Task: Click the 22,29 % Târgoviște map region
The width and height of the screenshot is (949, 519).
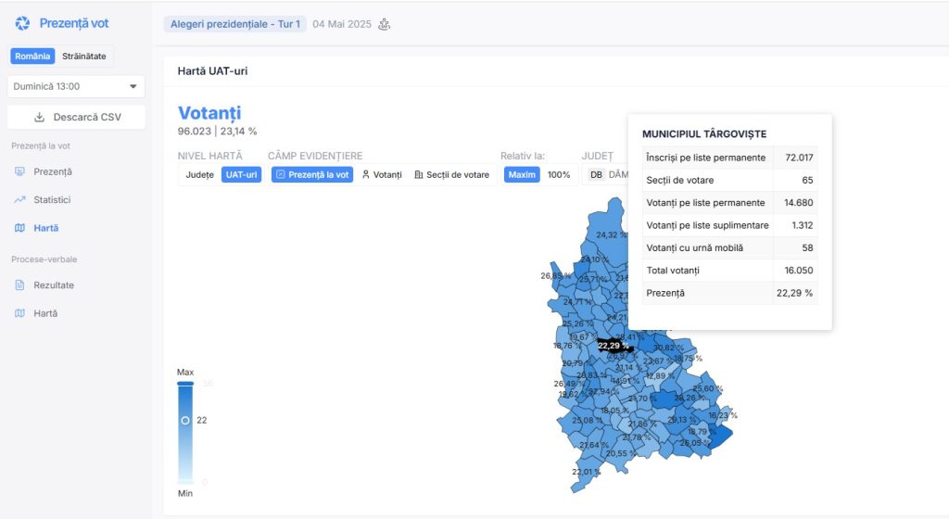Action: coord(613,346)
